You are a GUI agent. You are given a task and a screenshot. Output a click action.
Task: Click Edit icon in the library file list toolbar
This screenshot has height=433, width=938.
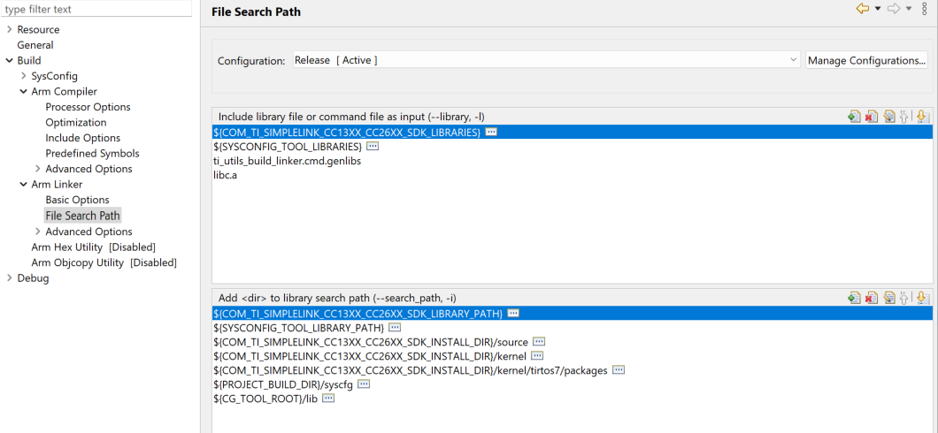click(889, 117)
